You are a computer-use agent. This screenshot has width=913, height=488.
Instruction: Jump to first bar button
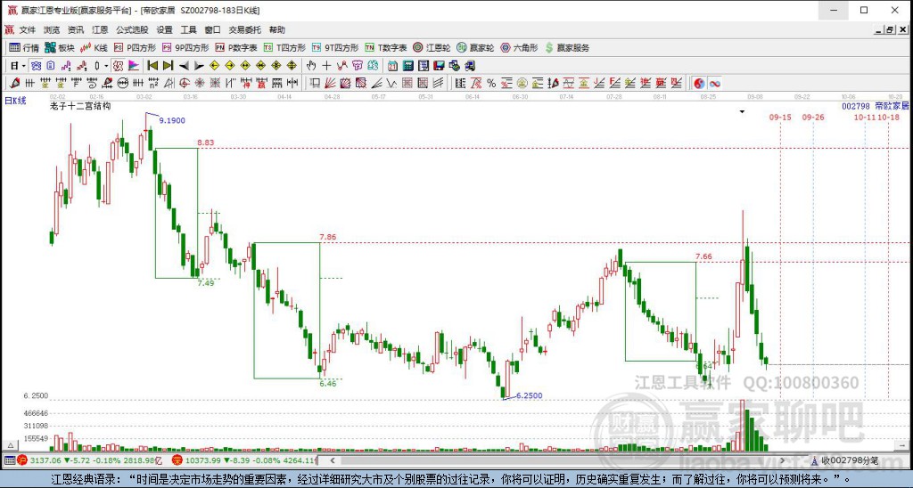[x=152, y=66]
